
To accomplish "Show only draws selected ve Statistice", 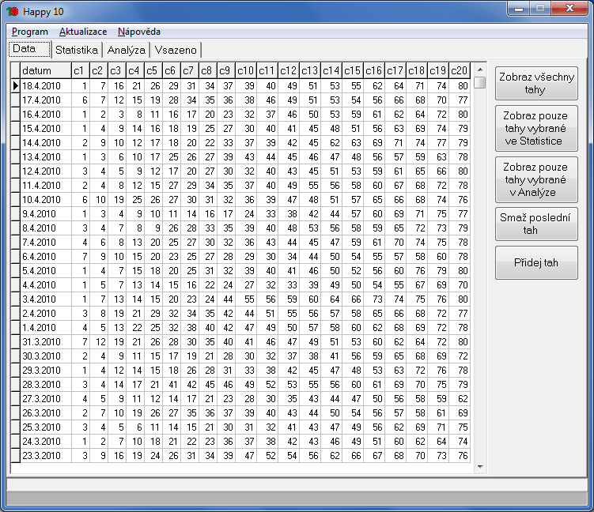I will coord(536,128).
